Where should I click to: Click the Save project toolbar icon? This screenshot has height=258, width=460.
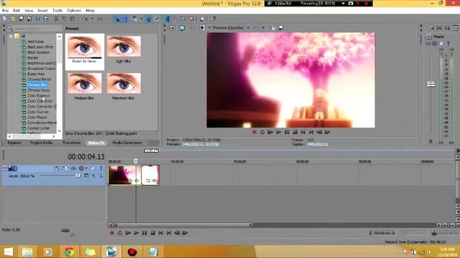[22, 19]
